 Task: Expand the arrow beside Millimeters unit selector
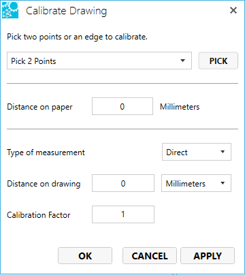coord(223,183)
